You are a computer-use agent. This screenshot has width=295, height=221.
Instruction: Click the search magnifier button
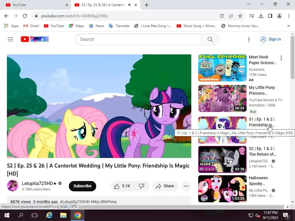pyautogui.click(x=210, y=39)
